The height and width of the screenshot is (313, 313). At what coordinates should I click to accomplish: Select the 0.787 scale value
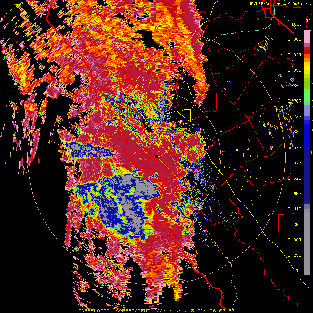[295, 101]
